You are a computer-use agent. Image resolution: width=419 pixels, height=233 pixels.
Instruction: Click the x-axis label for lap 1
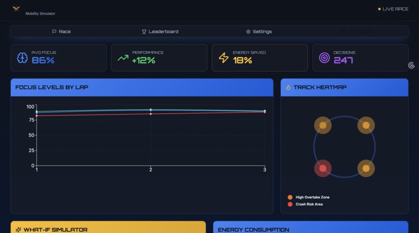(x=36, y=170)
